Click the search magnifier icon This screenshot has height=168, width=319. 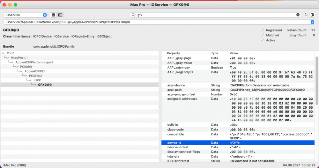tap(133, 15)
